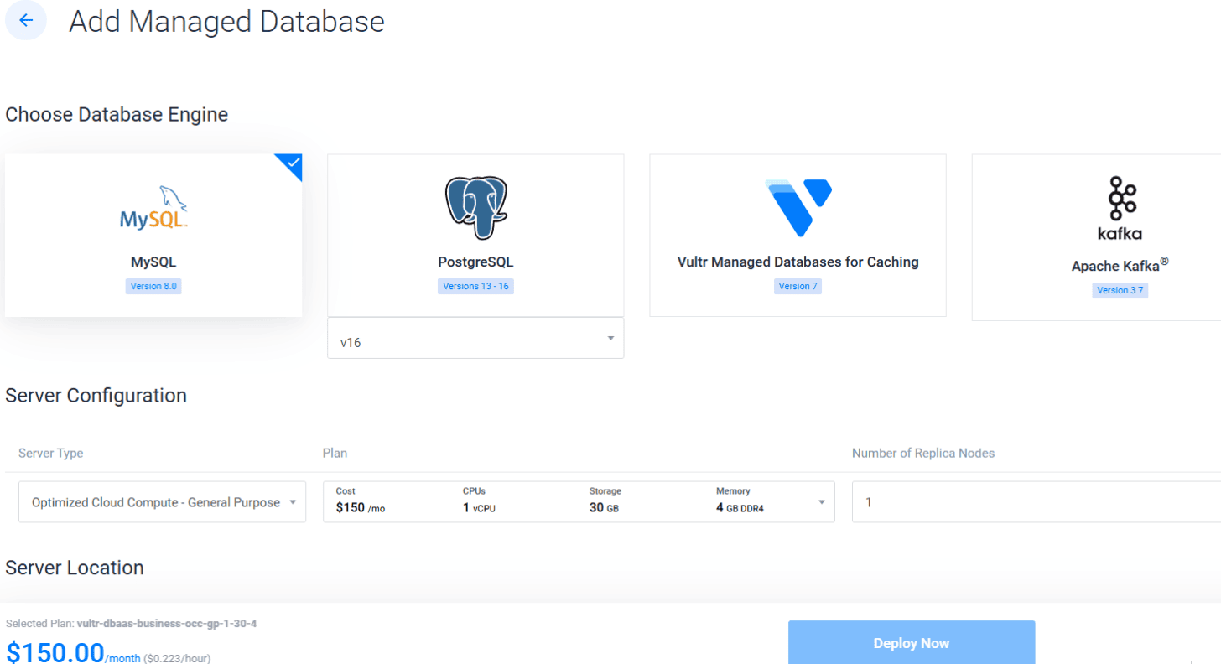
Task: Expand the Plan selection dropdown
Action: 579,501
